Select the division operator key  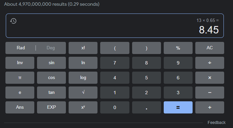[x=210, y=63]
